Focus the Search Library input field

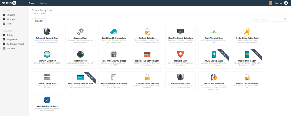(270, 19)
